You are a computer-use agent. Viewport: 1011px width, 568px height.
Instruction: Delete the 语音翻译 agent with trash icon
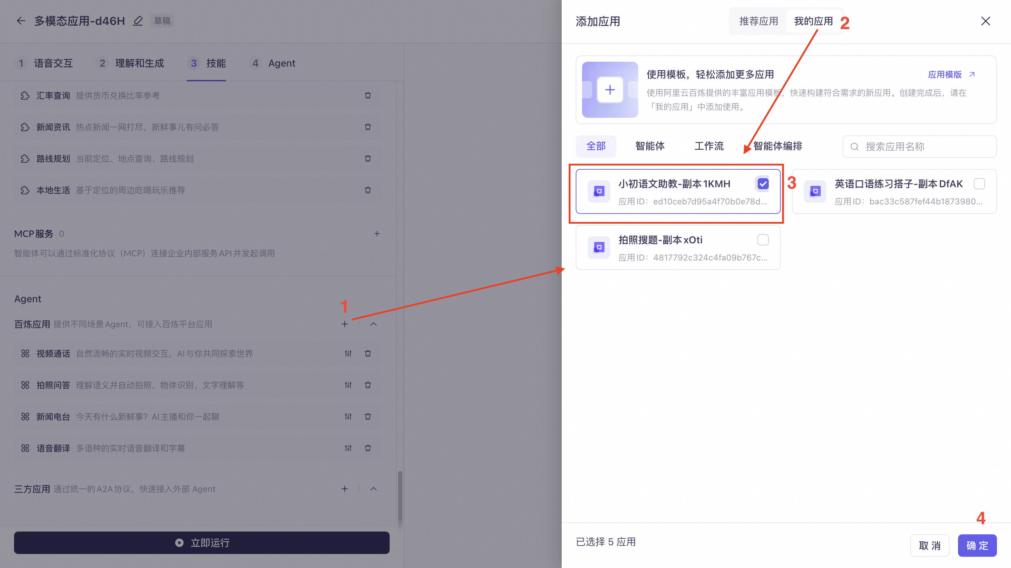(x=368, y=448)
